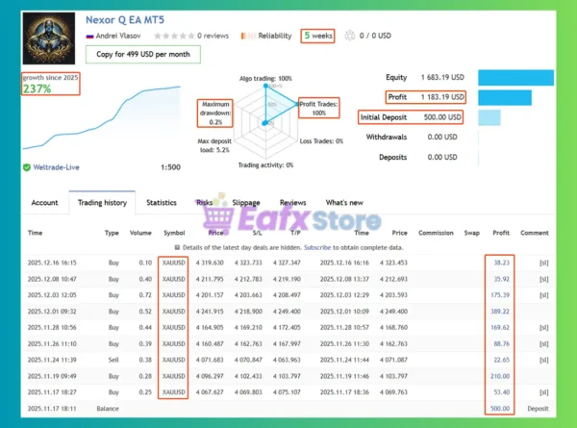Click the Profit column header

coord(499,233)
